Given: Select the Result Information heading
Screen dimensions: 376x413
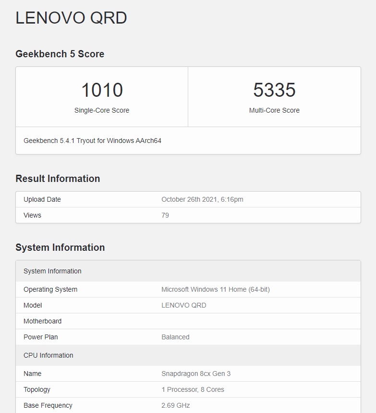Looking at the screenshot, I should (x=58, y=179).
